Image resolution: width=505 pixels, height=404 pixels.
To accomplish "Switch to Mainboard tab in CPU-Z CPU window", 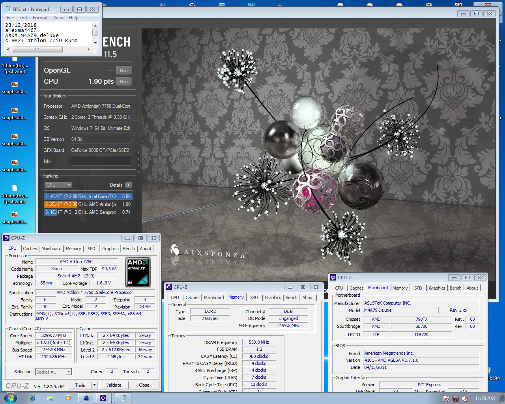I will (51, 249).
